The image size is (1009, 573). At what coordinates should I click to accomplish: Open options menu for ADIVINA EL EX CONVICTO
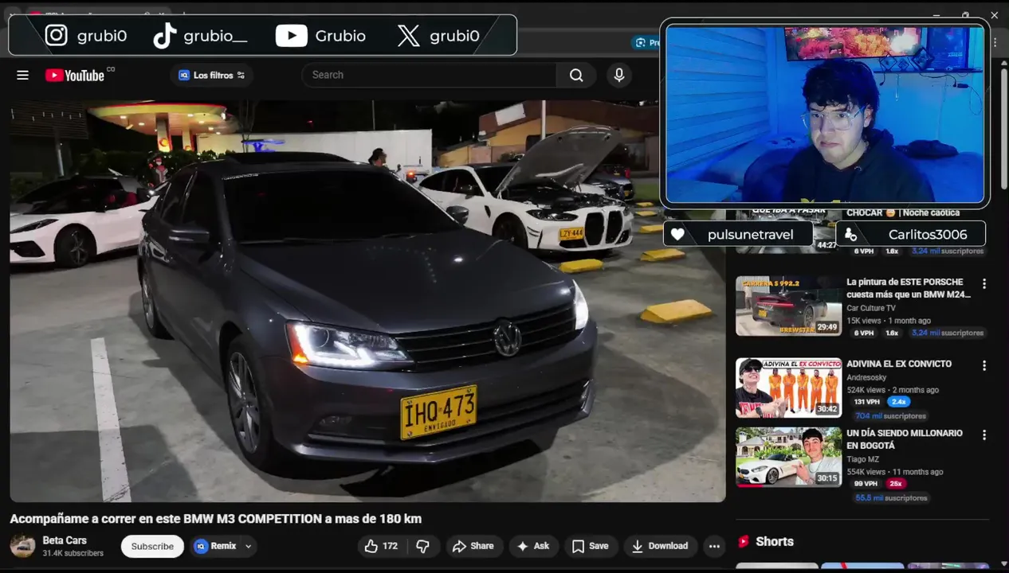pos(984,365)
